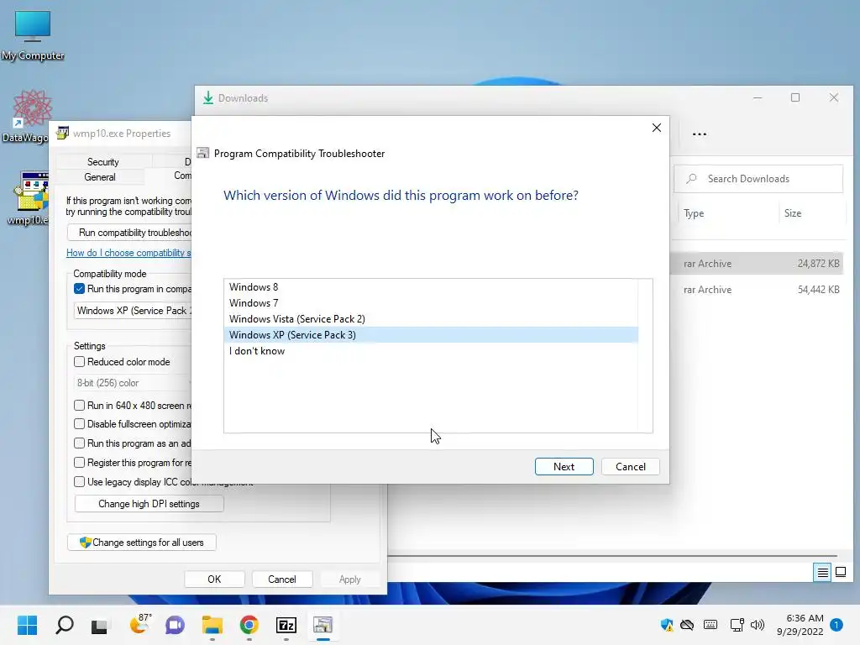The height and width of the screenshot is (645, 860).
Task: Open the Windows Security tray icon
Action: [x=666, y=625]
